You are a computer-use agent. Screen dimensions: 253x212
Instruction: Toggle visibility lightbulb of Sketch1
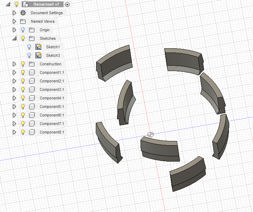click(29, 47)
